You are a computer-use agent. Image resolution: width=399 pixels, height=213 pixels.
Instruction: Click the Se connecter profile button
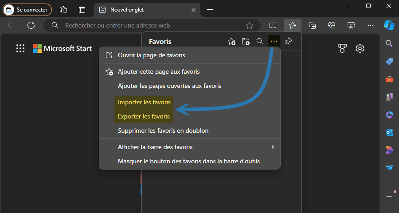[x=27, y=10]
